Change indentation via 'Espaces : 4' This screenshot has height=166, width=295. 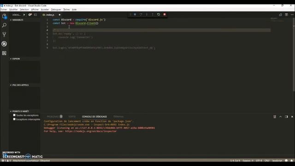click(248, 160)
